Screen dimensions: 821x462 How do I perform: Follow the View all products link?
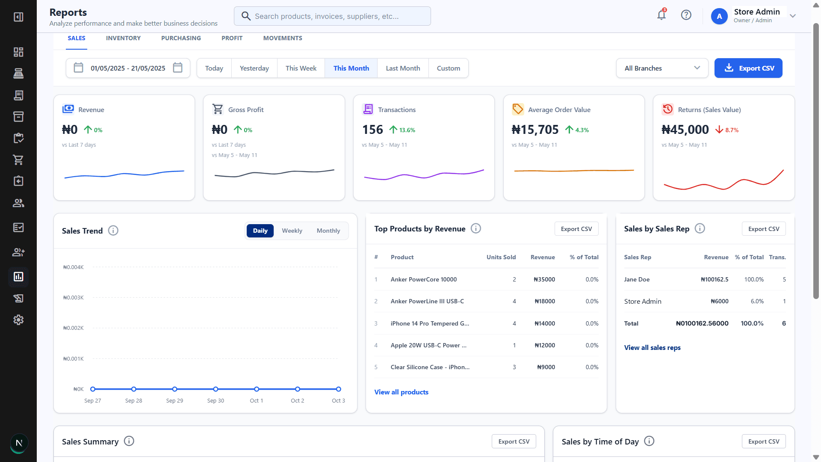click(401, 392)
